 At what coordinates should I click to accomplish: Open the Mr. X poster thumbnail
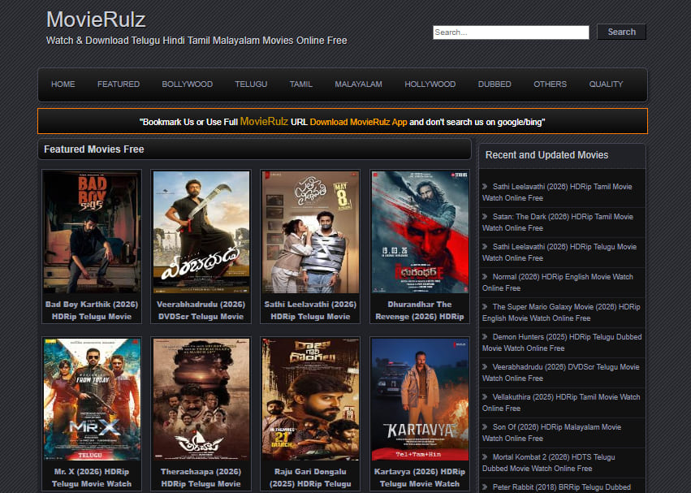(x=92, y=400)
